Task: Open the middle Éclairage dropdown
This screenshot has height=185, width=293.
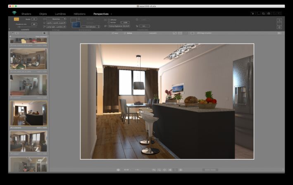Action: tap(56, 23)
